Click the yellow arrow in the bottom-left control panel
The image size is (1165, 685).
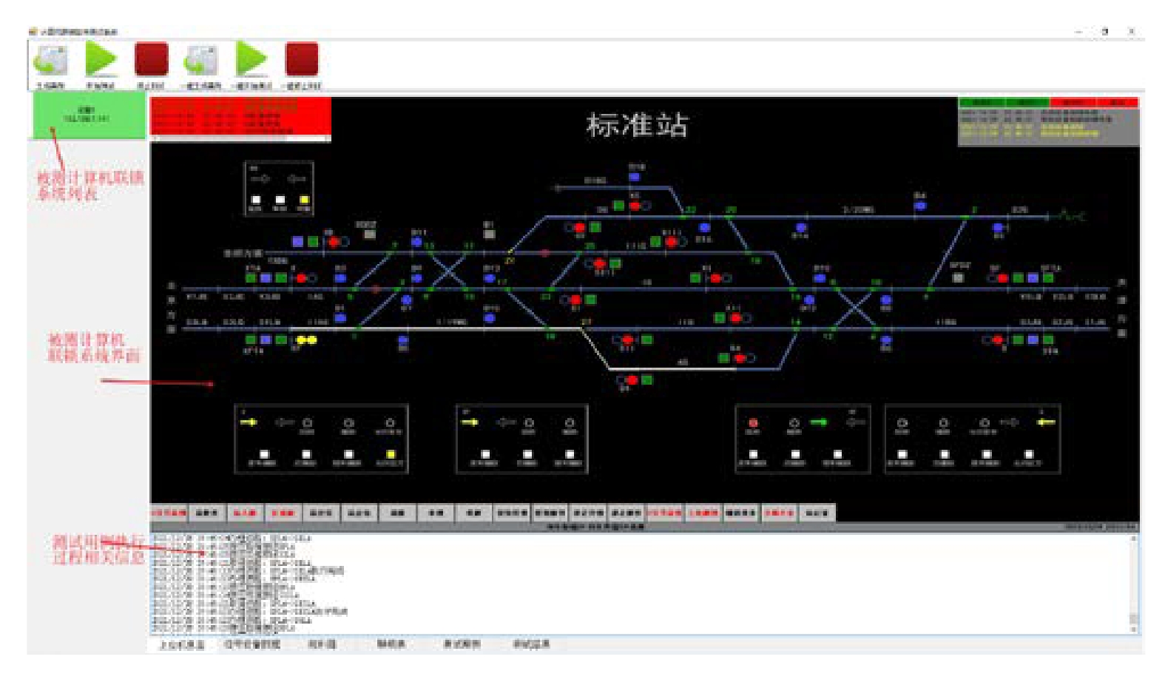(x=249, y=422)
